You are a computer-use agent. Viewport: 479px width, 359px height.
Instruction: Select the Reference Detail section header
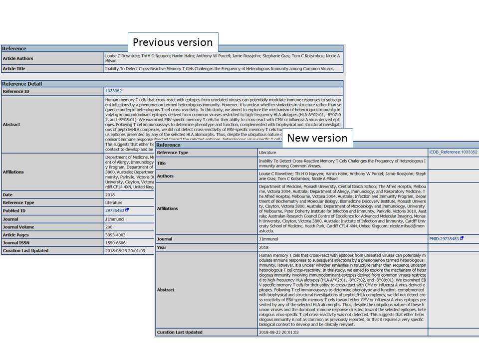click(x=22, y=84)
